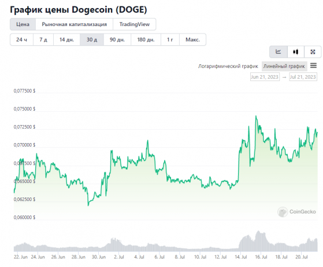Viewport: 323px width, 267px height.
Task: Click the 10. Jul date label
Action: [201, 257]
